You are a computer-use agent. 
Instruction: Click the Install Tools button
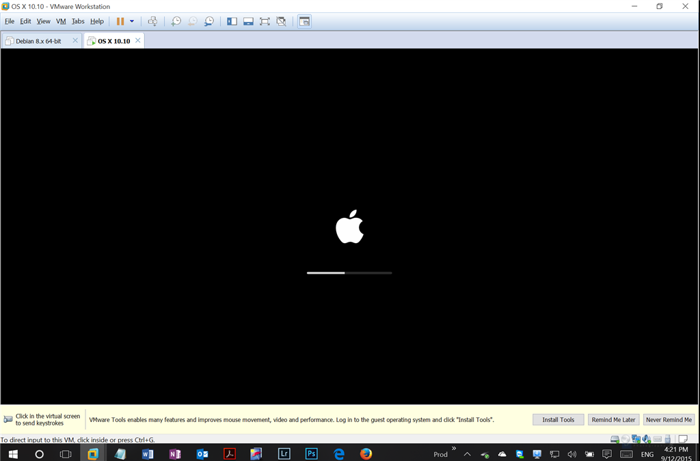coord(558,419)
